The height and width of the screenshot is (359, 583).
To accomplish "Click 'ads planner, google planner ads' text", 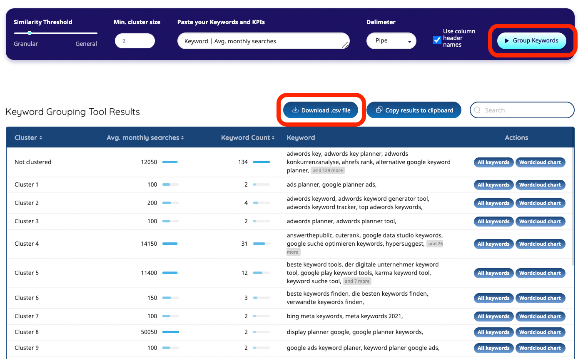I will click(331, 184).
